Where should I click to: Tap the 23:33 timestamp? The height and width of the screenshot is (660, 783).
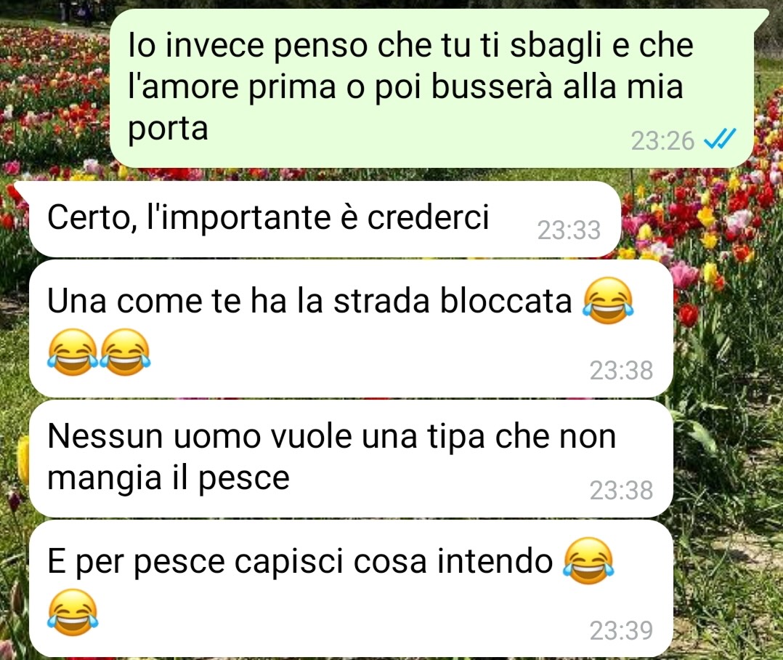tap(569, 230)
